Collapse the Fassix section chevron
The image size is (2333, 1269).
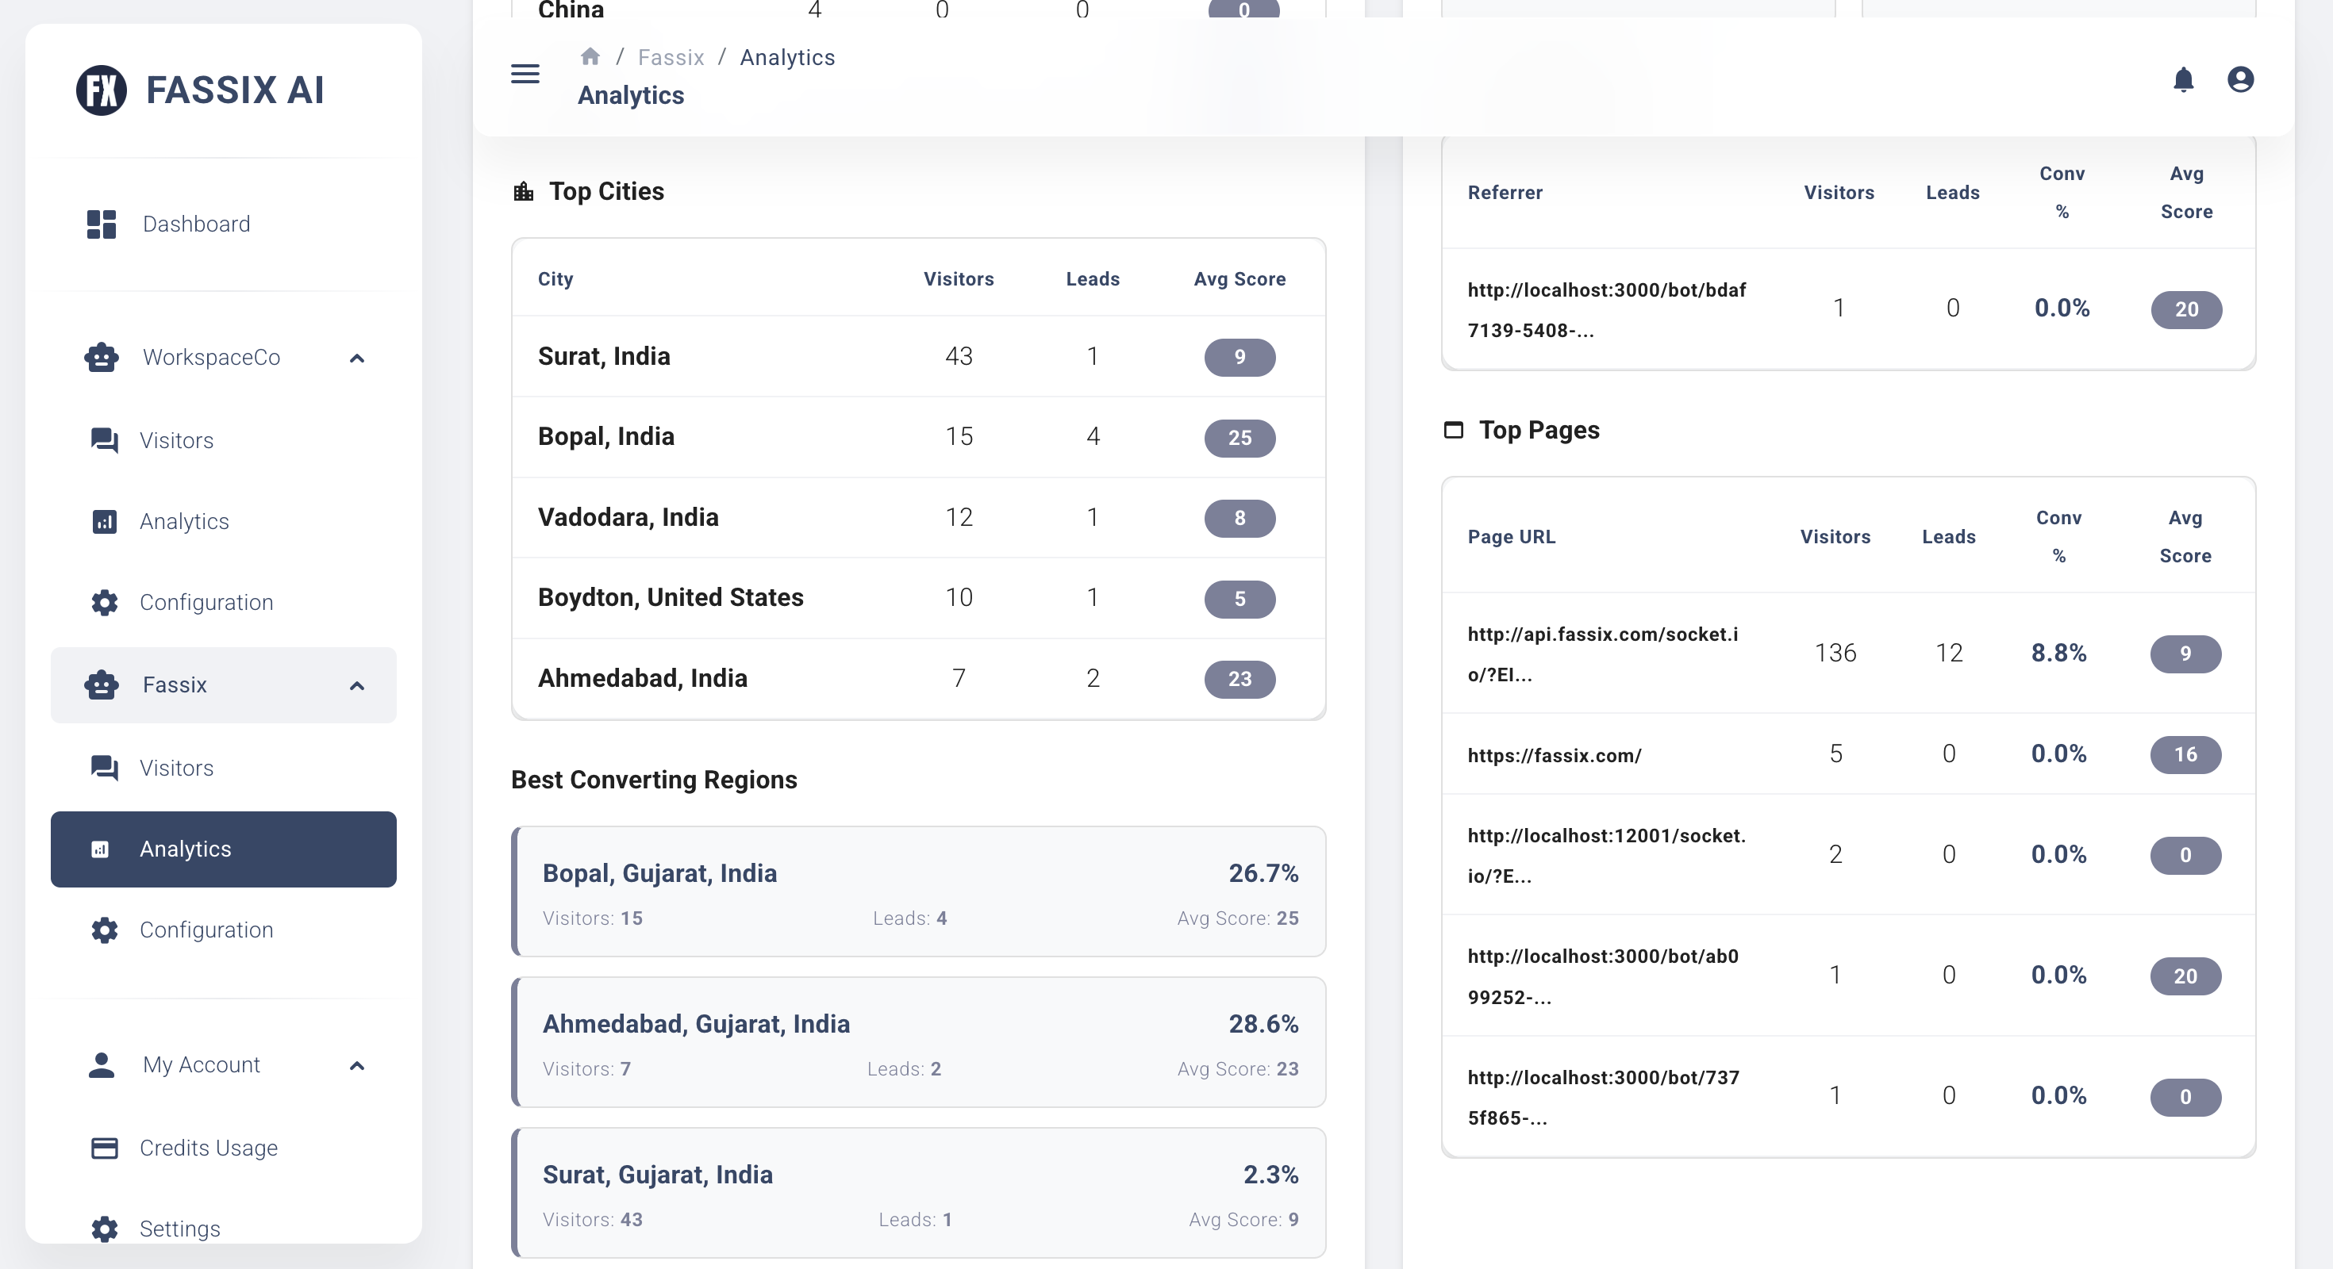point(357,685)
